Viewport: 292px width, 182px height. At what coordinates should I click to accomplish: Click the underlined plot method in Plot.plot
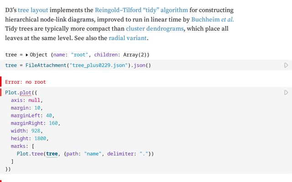[26, 93]
